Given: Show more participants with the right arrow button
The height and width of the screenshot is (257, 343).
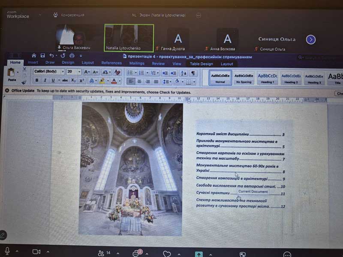Looking at the screenshot, I should (x=311, y=40).
